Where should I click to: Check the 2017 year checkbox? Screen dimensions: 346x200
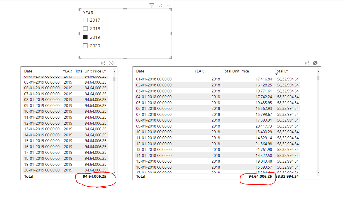pyautogui.click(x=85, y=20)
